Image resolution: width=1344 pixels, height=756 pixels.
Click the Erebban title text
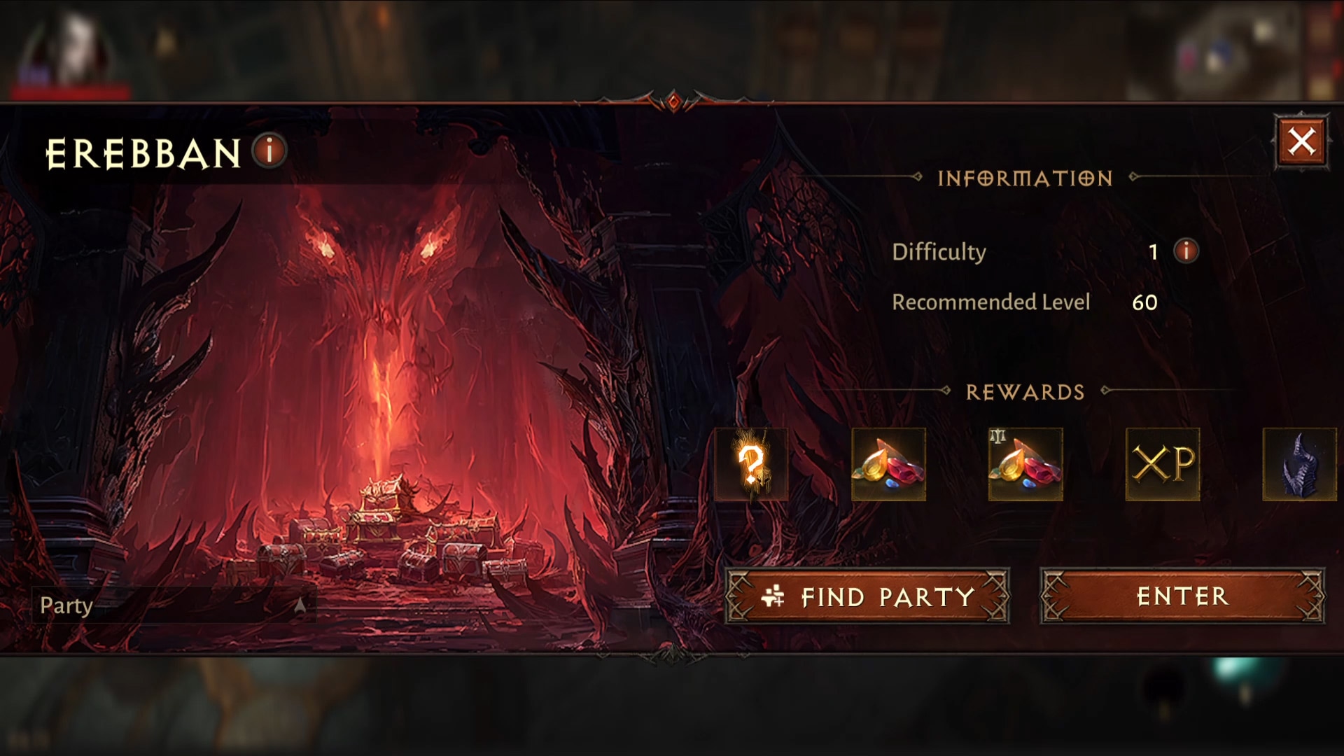(143, 154)
